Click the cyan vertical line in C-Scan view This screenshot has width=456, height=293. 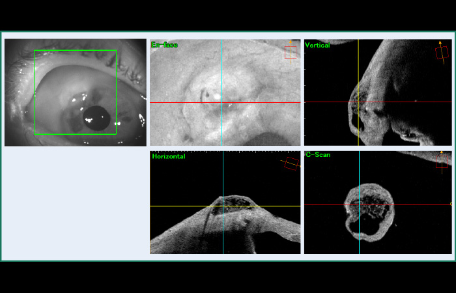click(360, 202)
